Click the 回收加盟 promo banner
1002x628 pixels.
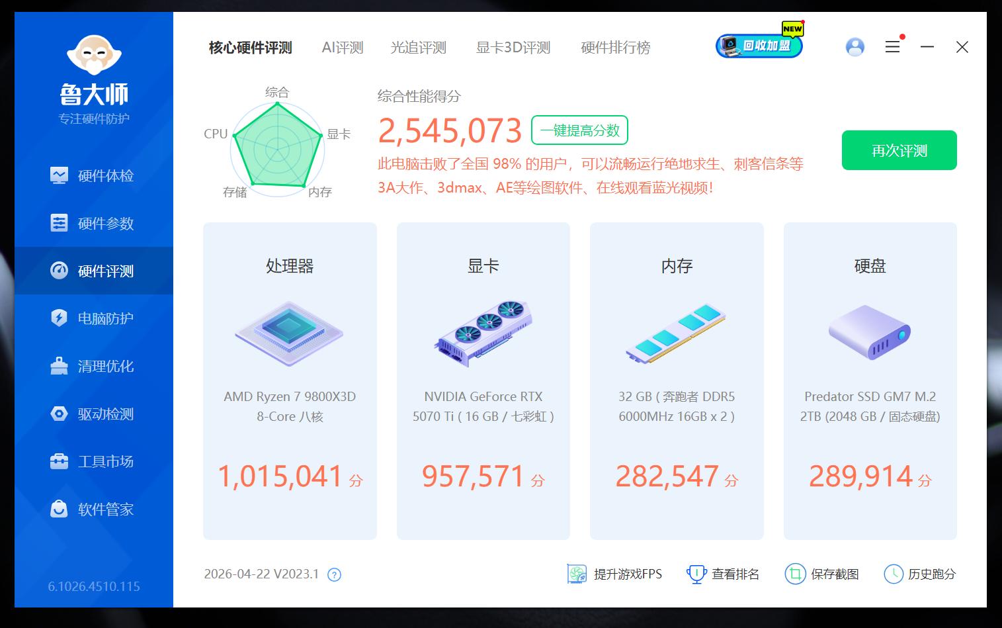coord(759,46)
